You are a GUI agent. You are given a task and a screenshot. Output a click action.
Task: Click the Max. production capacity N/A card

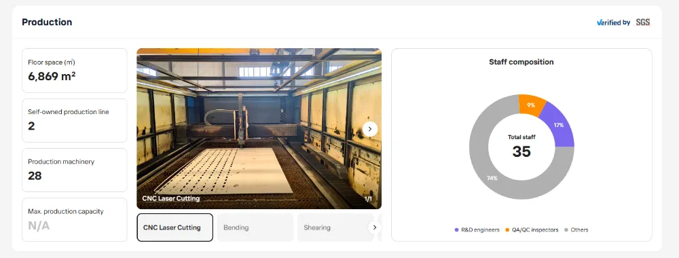(x=75, y=219)
